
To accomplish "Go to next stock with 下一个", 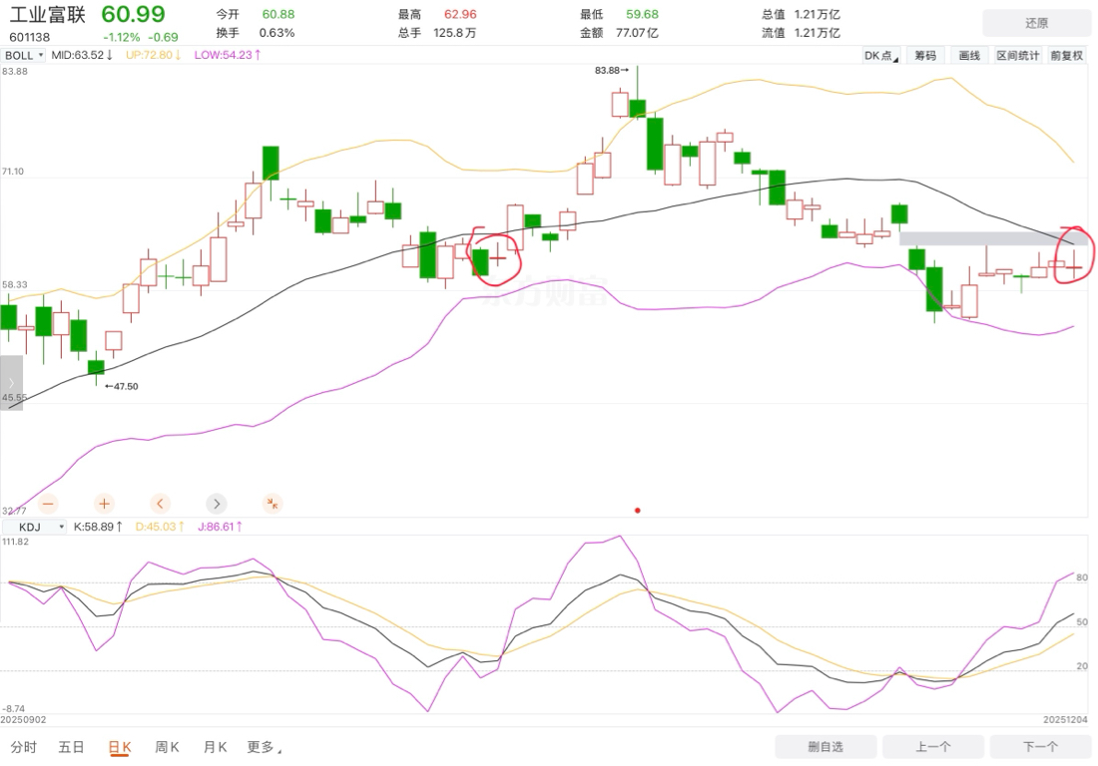I will pos(1040,746).
